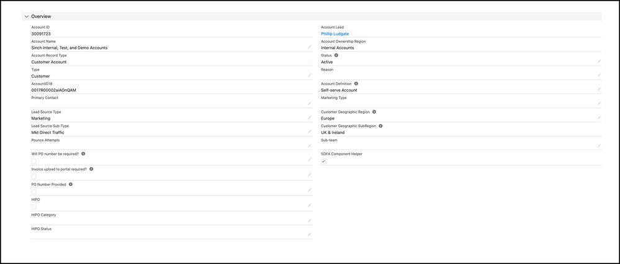
Task: Open Phillip Ludgate account lead link
Action: coord(335,34)
